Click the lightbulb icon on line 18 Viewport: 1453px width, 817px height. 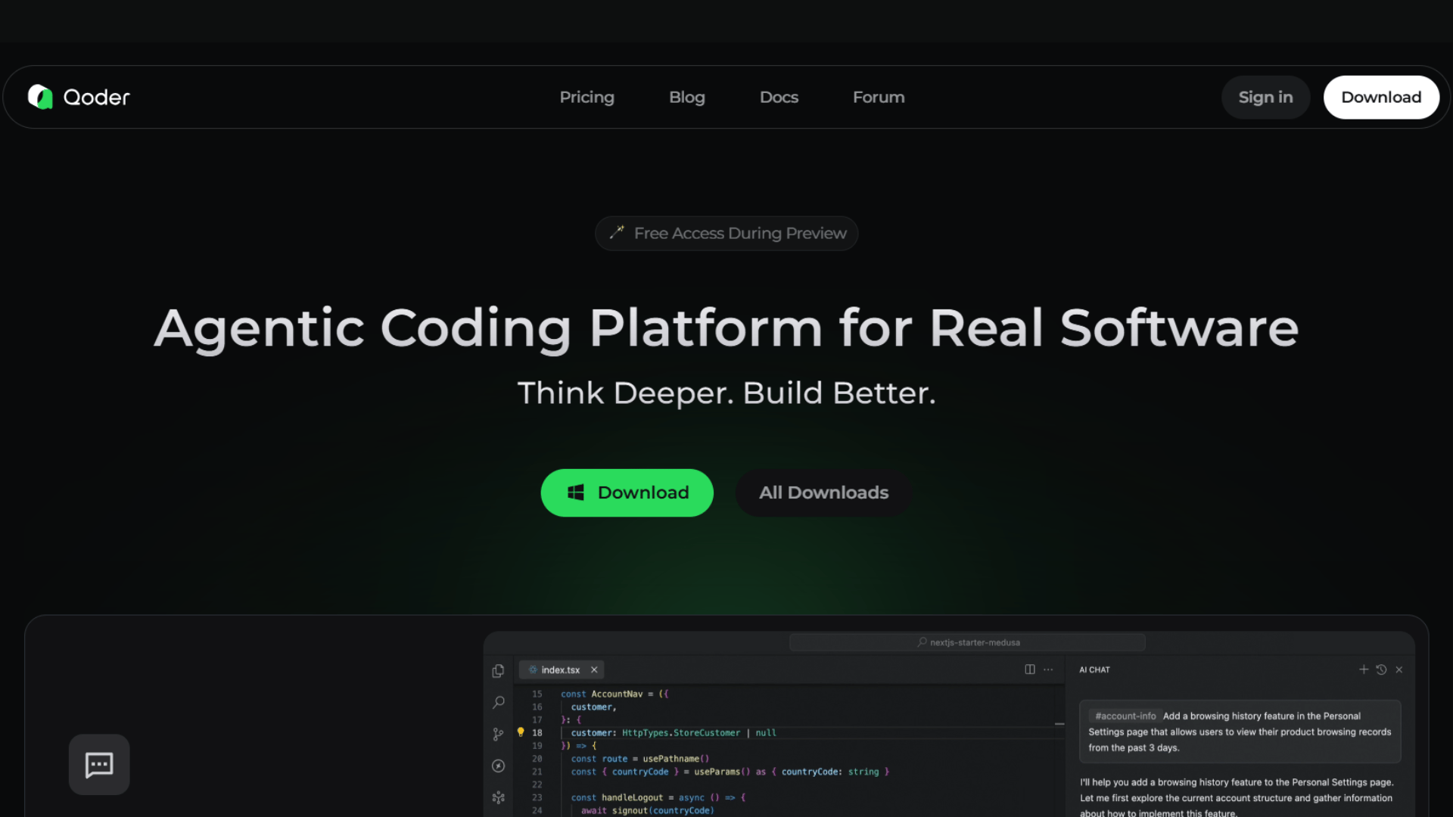click(x=521, y=732)
